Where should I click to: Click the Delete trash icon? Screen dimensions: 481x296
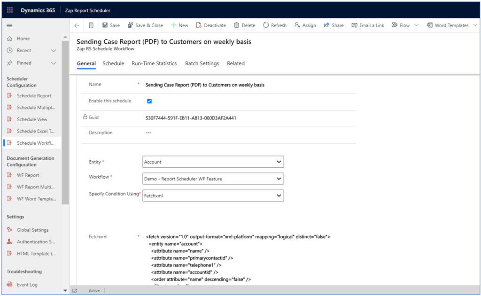236,25
